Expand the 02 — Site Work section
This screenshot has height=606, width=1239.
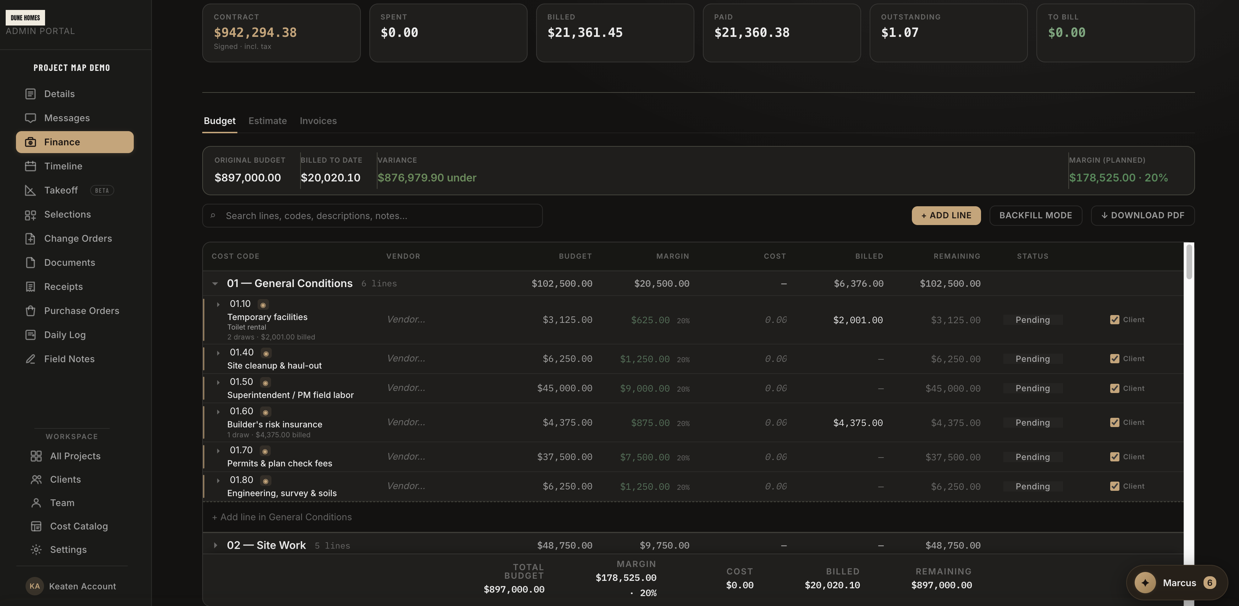point(215,545)
